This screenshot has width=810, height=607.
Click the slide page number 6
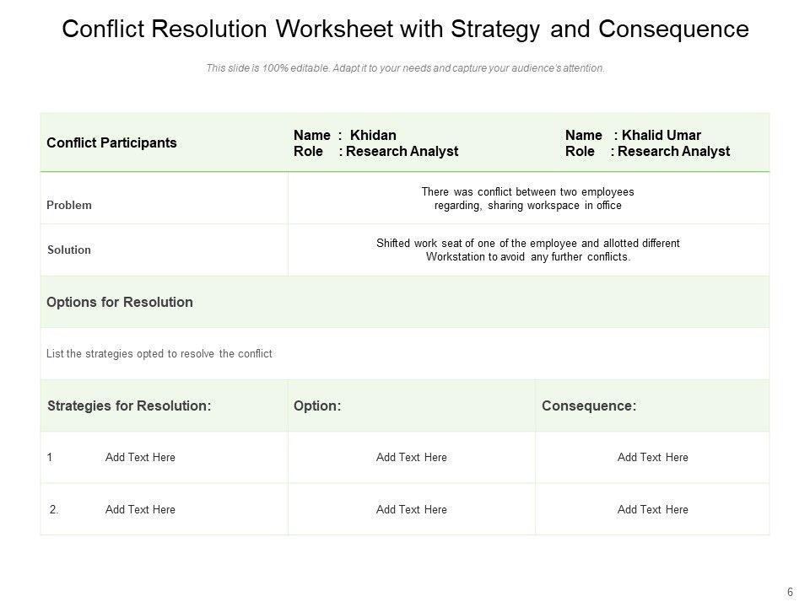[790, 593]
